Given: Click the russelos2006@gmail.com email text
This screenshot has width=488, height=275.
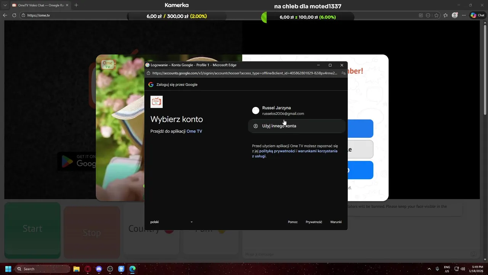Looking at the screenshot, I should pos(283,114).
